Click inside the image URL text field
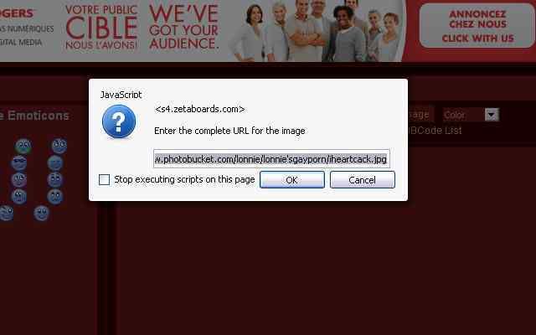 [271, 159]
